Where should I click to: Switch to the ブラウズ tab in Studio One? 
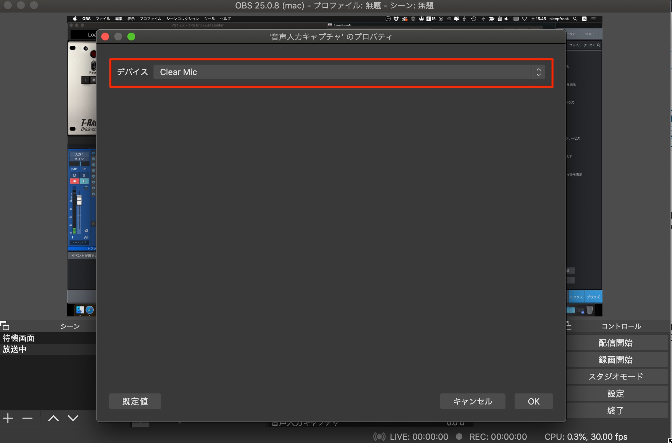click(593, 297)
